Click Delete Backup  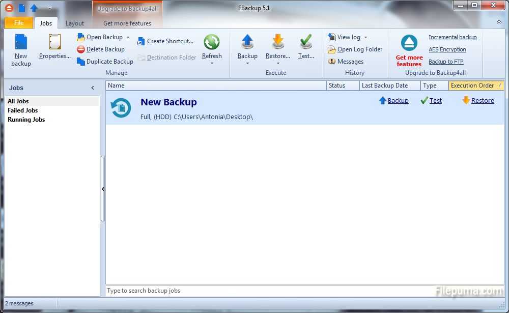point(101,49)
